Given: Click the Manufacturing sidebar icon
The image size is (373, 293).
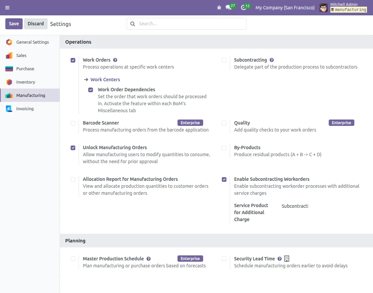Looking at the screenshot, I should [x=10, y=95].
